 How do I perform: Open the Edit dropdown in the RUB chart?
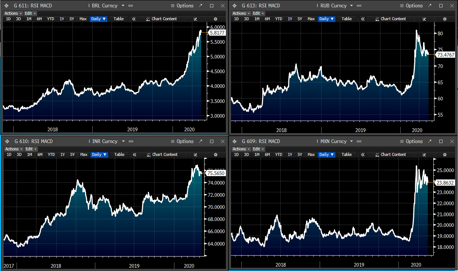(258, 13)
